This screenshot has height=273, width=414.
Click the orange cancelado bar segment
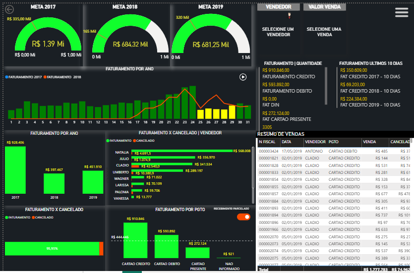tap(101, 248)
